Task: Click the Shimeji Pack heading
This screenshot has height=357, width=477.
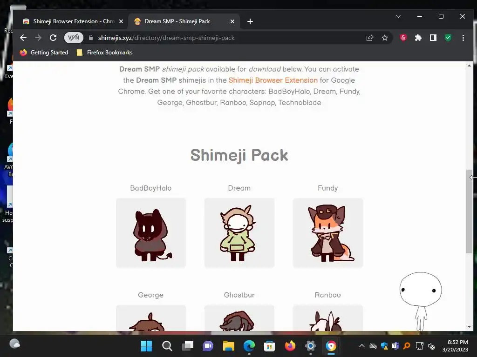Action: click(239, 155)
